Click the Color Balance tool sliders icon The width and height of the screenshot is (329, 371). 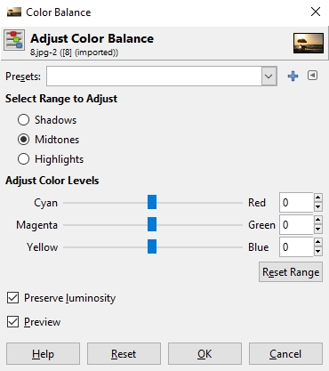point(14,40)
